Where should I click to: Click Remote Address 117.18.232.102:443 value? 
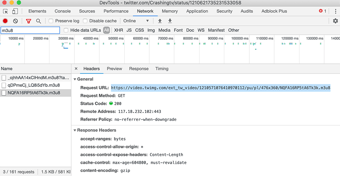click(x=139, y=112)
